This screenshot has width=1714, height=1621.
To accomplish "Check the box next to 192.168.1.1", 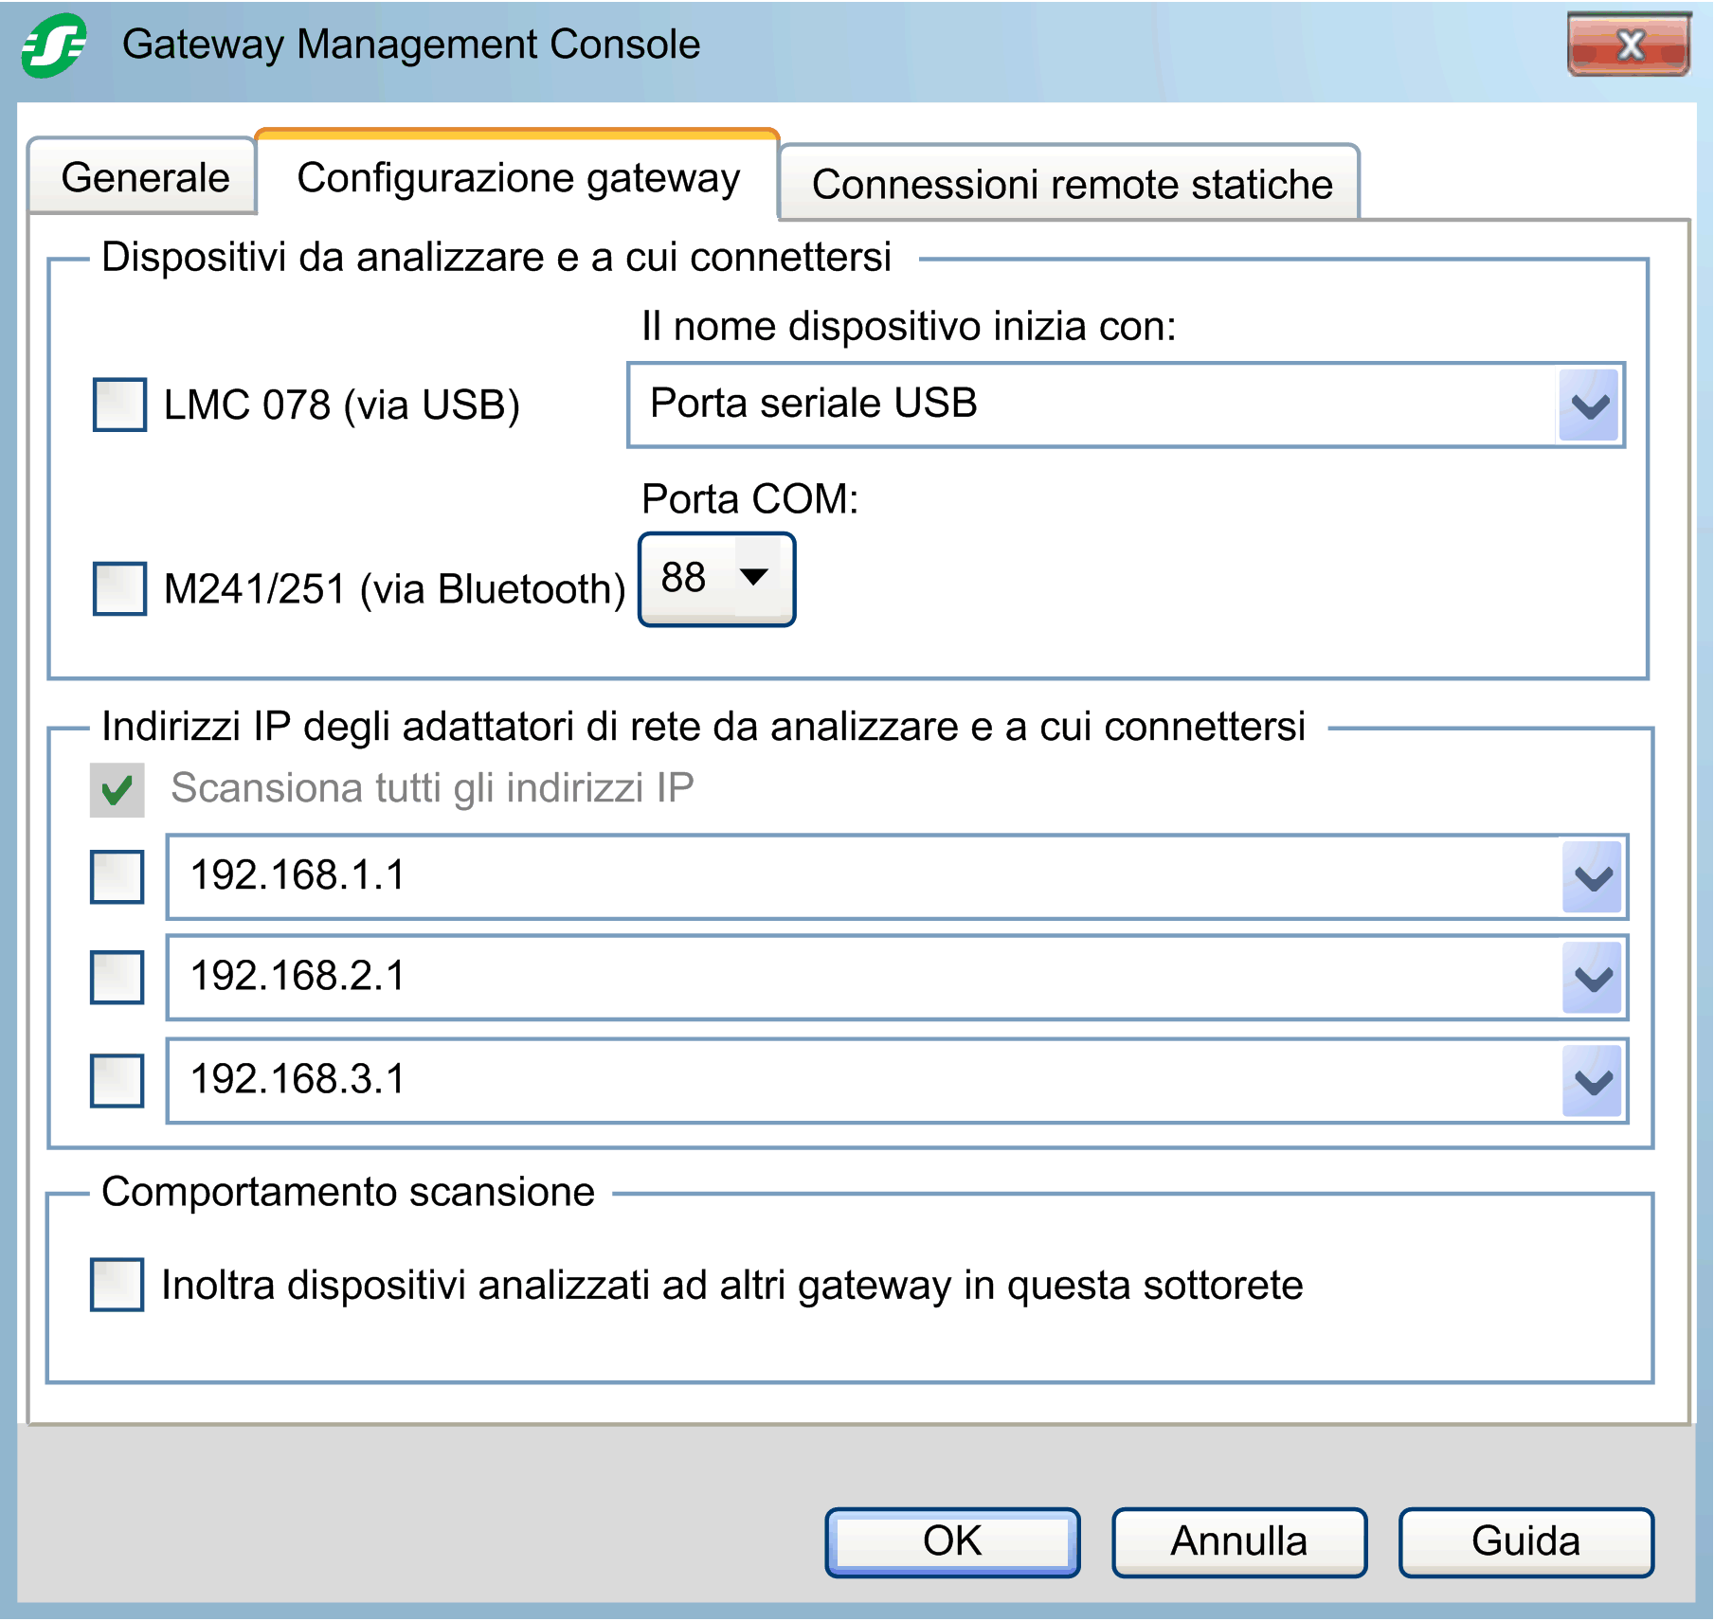I will tap(117, 876).
